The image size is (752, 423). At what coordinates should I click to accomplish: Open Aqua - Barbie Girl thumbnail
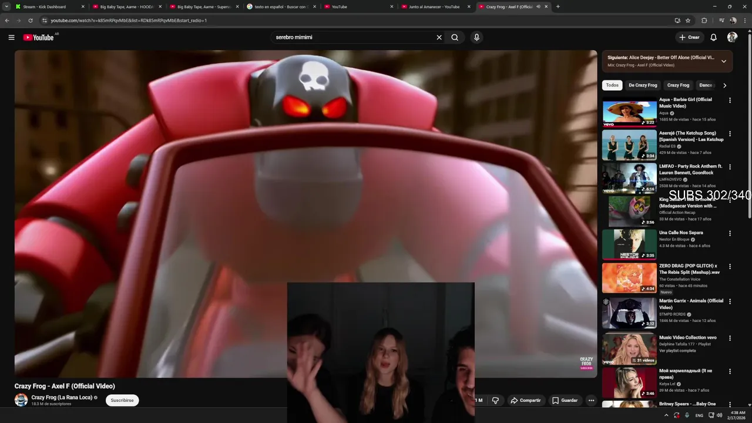point(629,112)
